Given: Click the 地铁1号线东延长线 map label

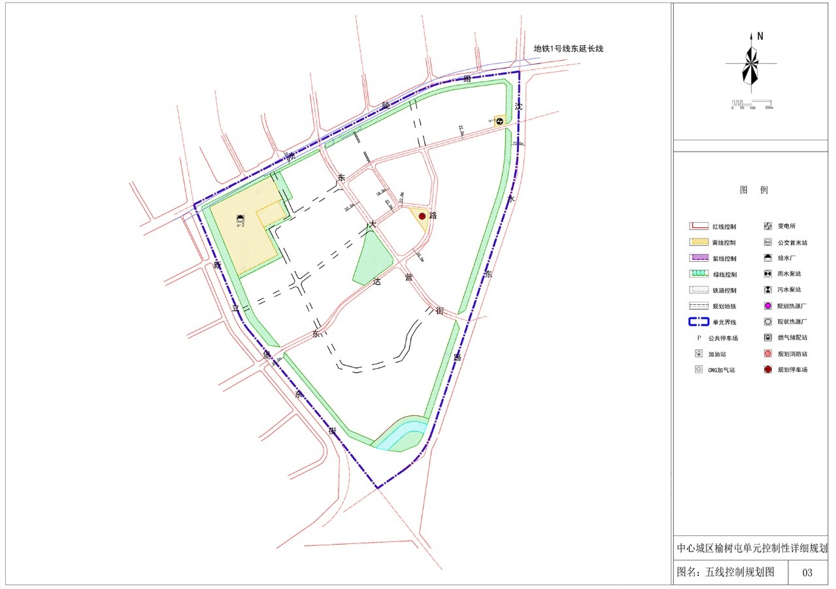Looking at the screenshot, I should pos(568,48).
